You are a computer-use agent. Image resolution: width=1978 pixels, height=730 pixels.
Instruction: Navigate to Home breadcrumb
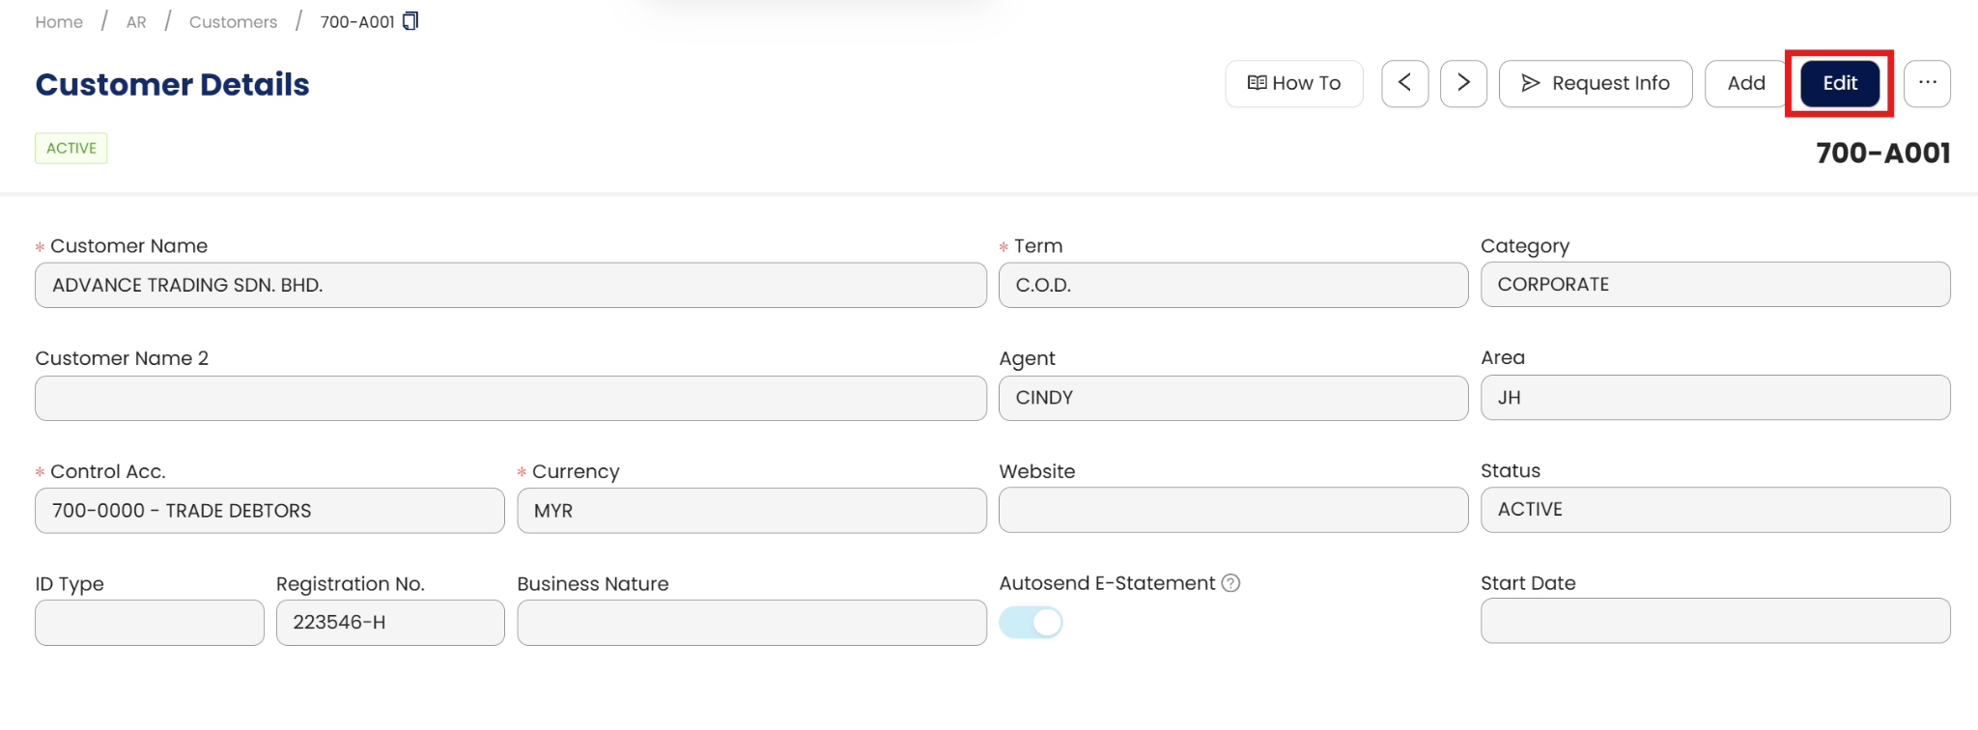point(59,22)
